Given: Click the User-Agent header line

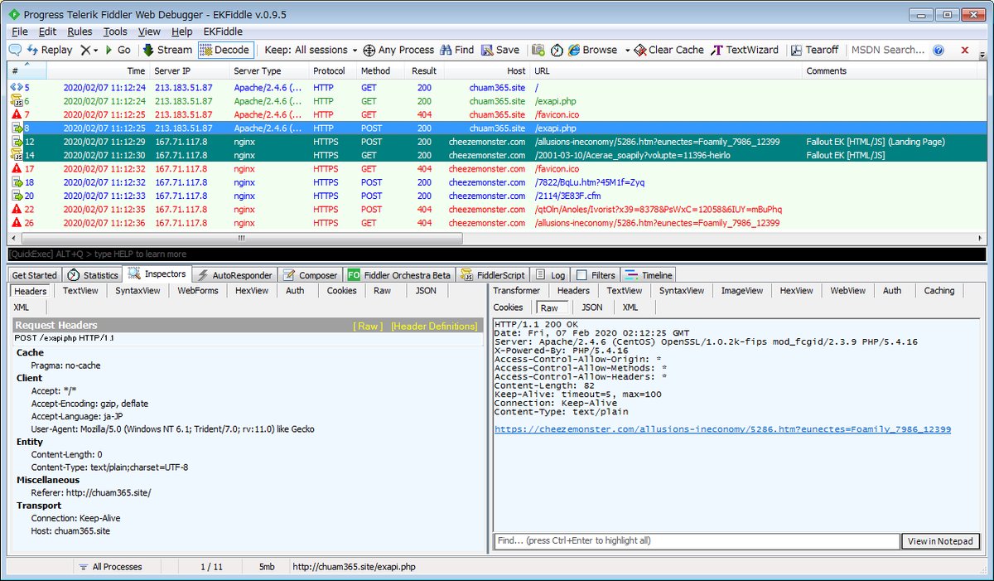Looking at the screenshot, I should coord(172,429).
